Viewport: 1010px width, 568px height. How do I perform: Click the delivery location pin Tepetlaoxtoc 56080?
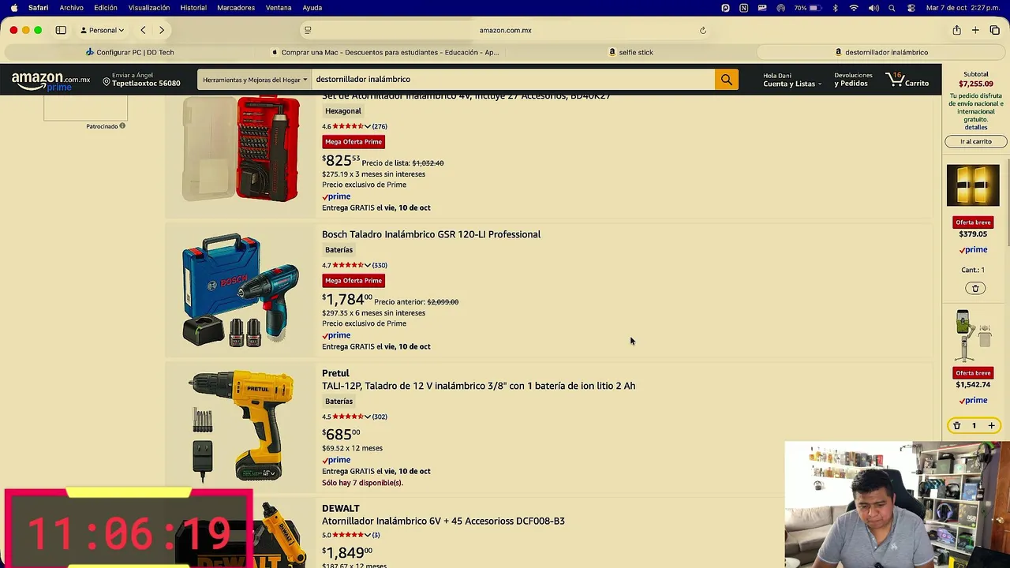[141, 79]
